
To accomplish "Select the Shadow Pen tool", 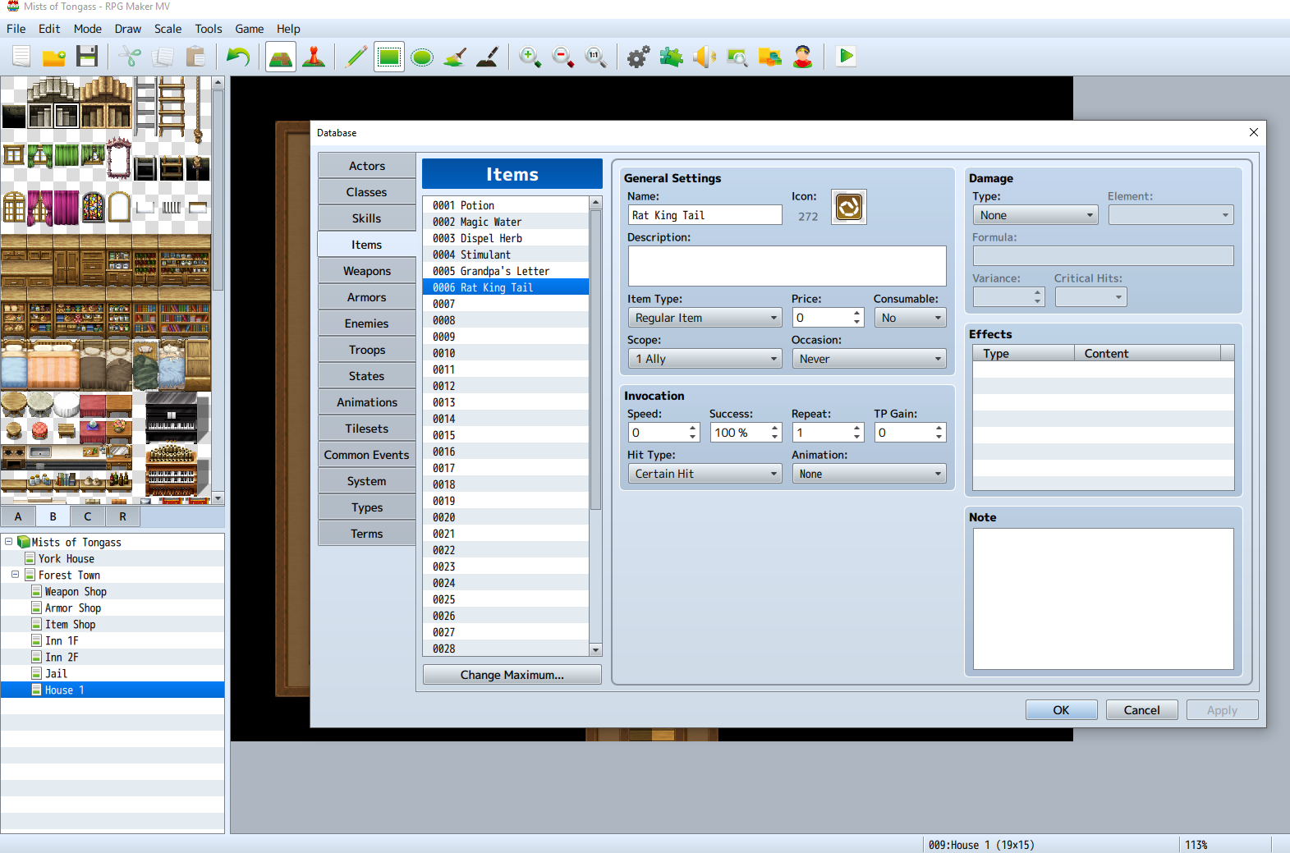I will coord(488,57).
